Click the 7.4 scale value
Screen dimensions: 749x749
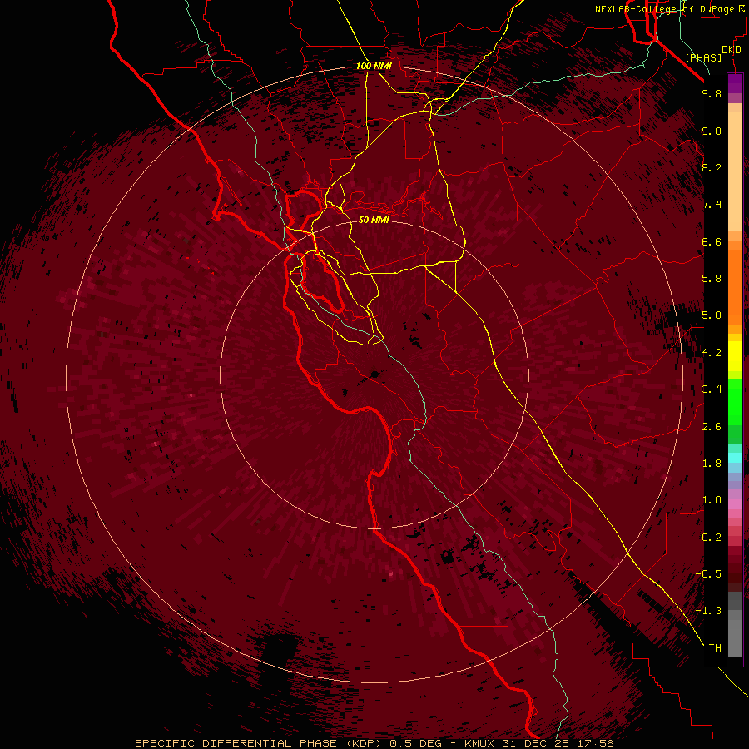[712, 205]
